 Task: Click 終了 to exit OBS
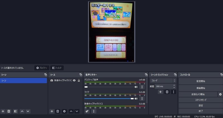coord(201,111)
